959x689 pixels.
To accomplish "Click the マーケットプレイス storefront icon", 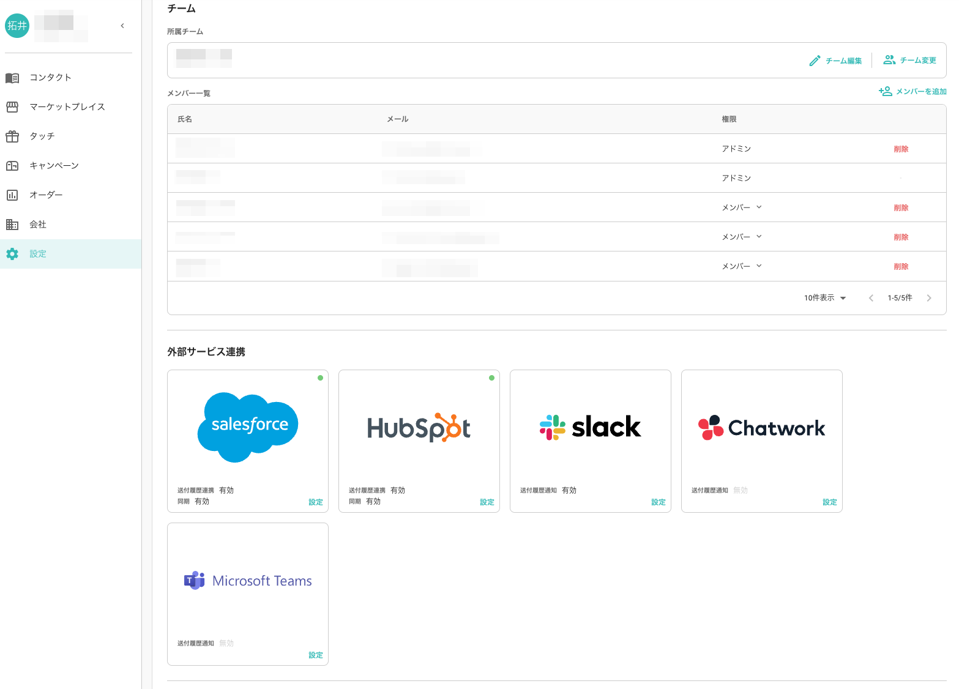I will pos(12,107).
